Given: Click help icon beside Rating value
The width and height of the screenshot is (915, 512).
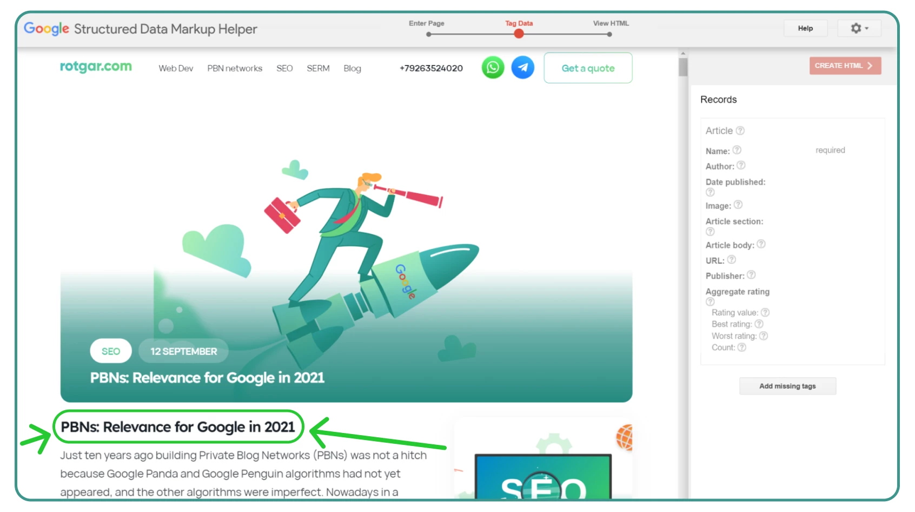Looking at the screenshot, I should tap(765, 312).
